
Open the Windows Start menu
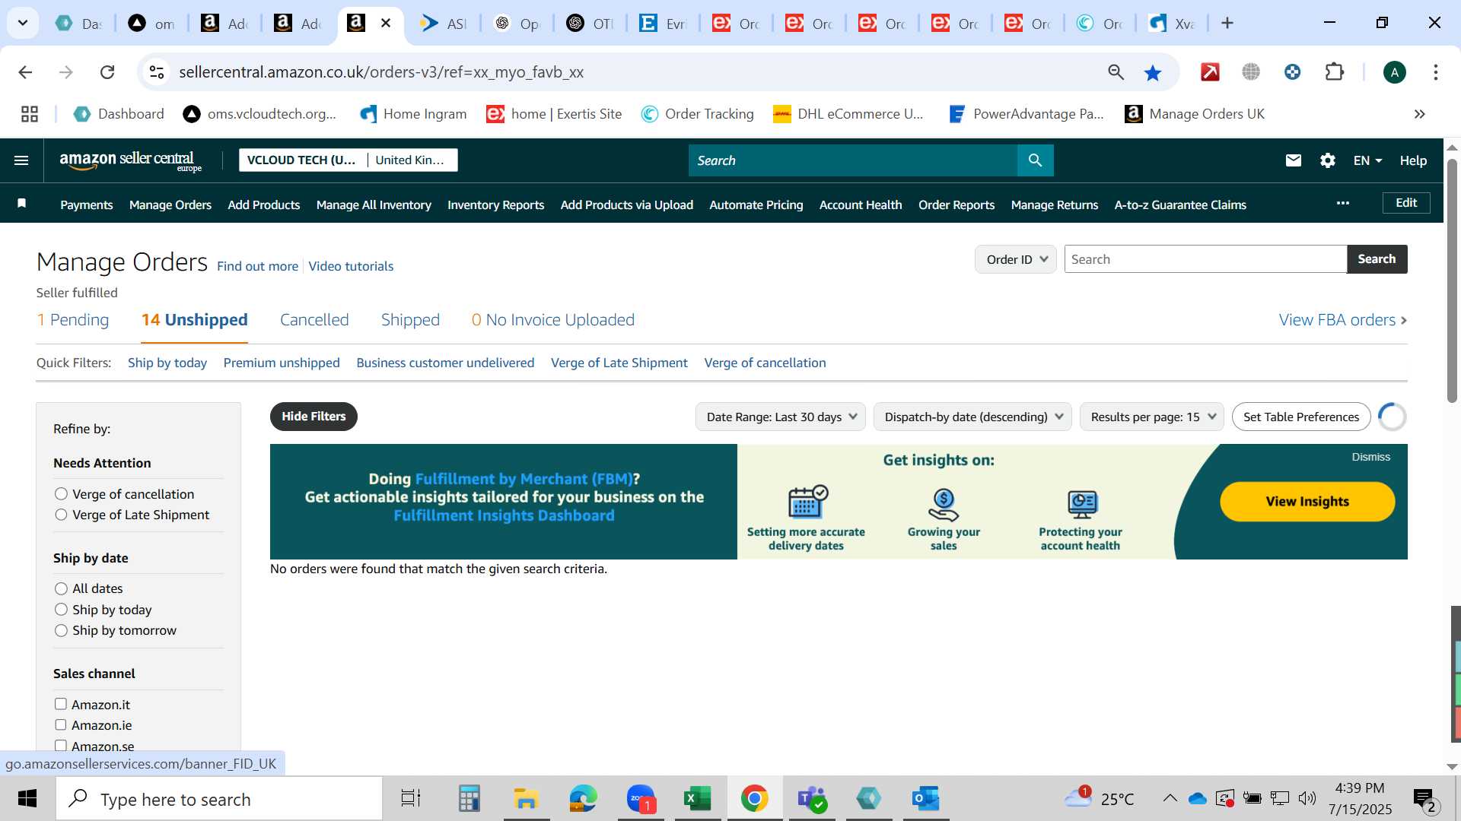point(27,799)
